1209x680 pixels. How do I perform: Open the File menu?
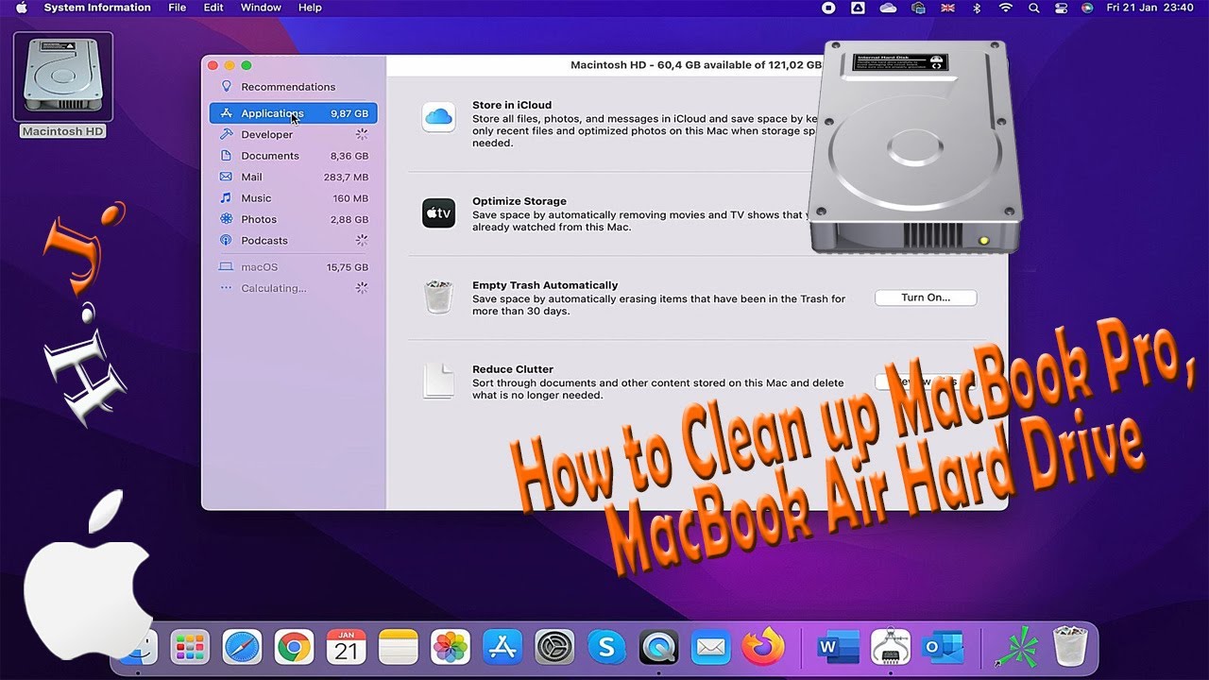click(178, 8)
